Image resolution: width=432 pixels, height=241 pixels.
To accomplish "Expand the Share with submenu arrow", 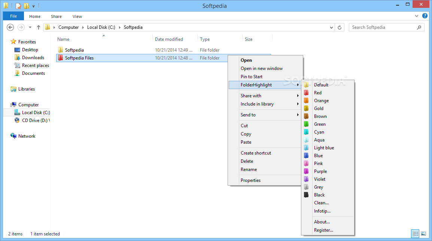I will (298, 95).
